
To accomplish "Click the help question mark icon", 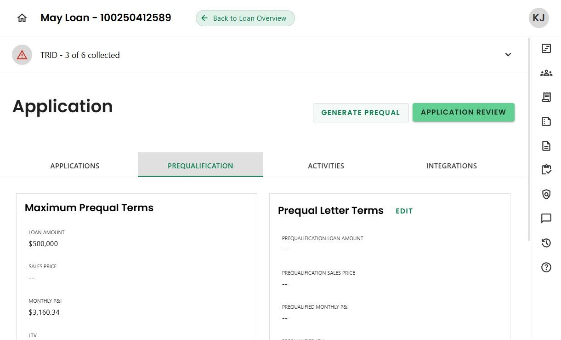I will (546, 267).
